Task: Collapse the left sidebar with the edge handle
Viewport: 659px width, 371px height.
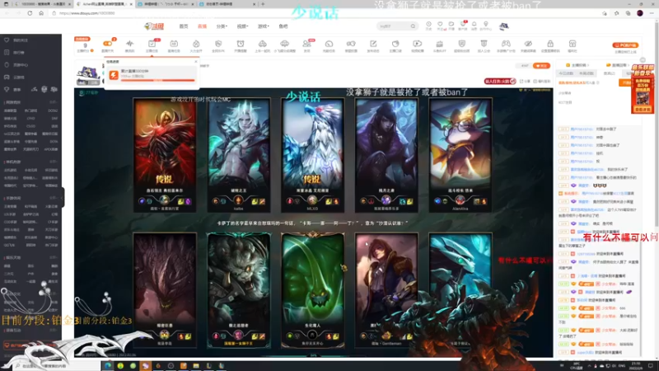Action: pos(63,197)
